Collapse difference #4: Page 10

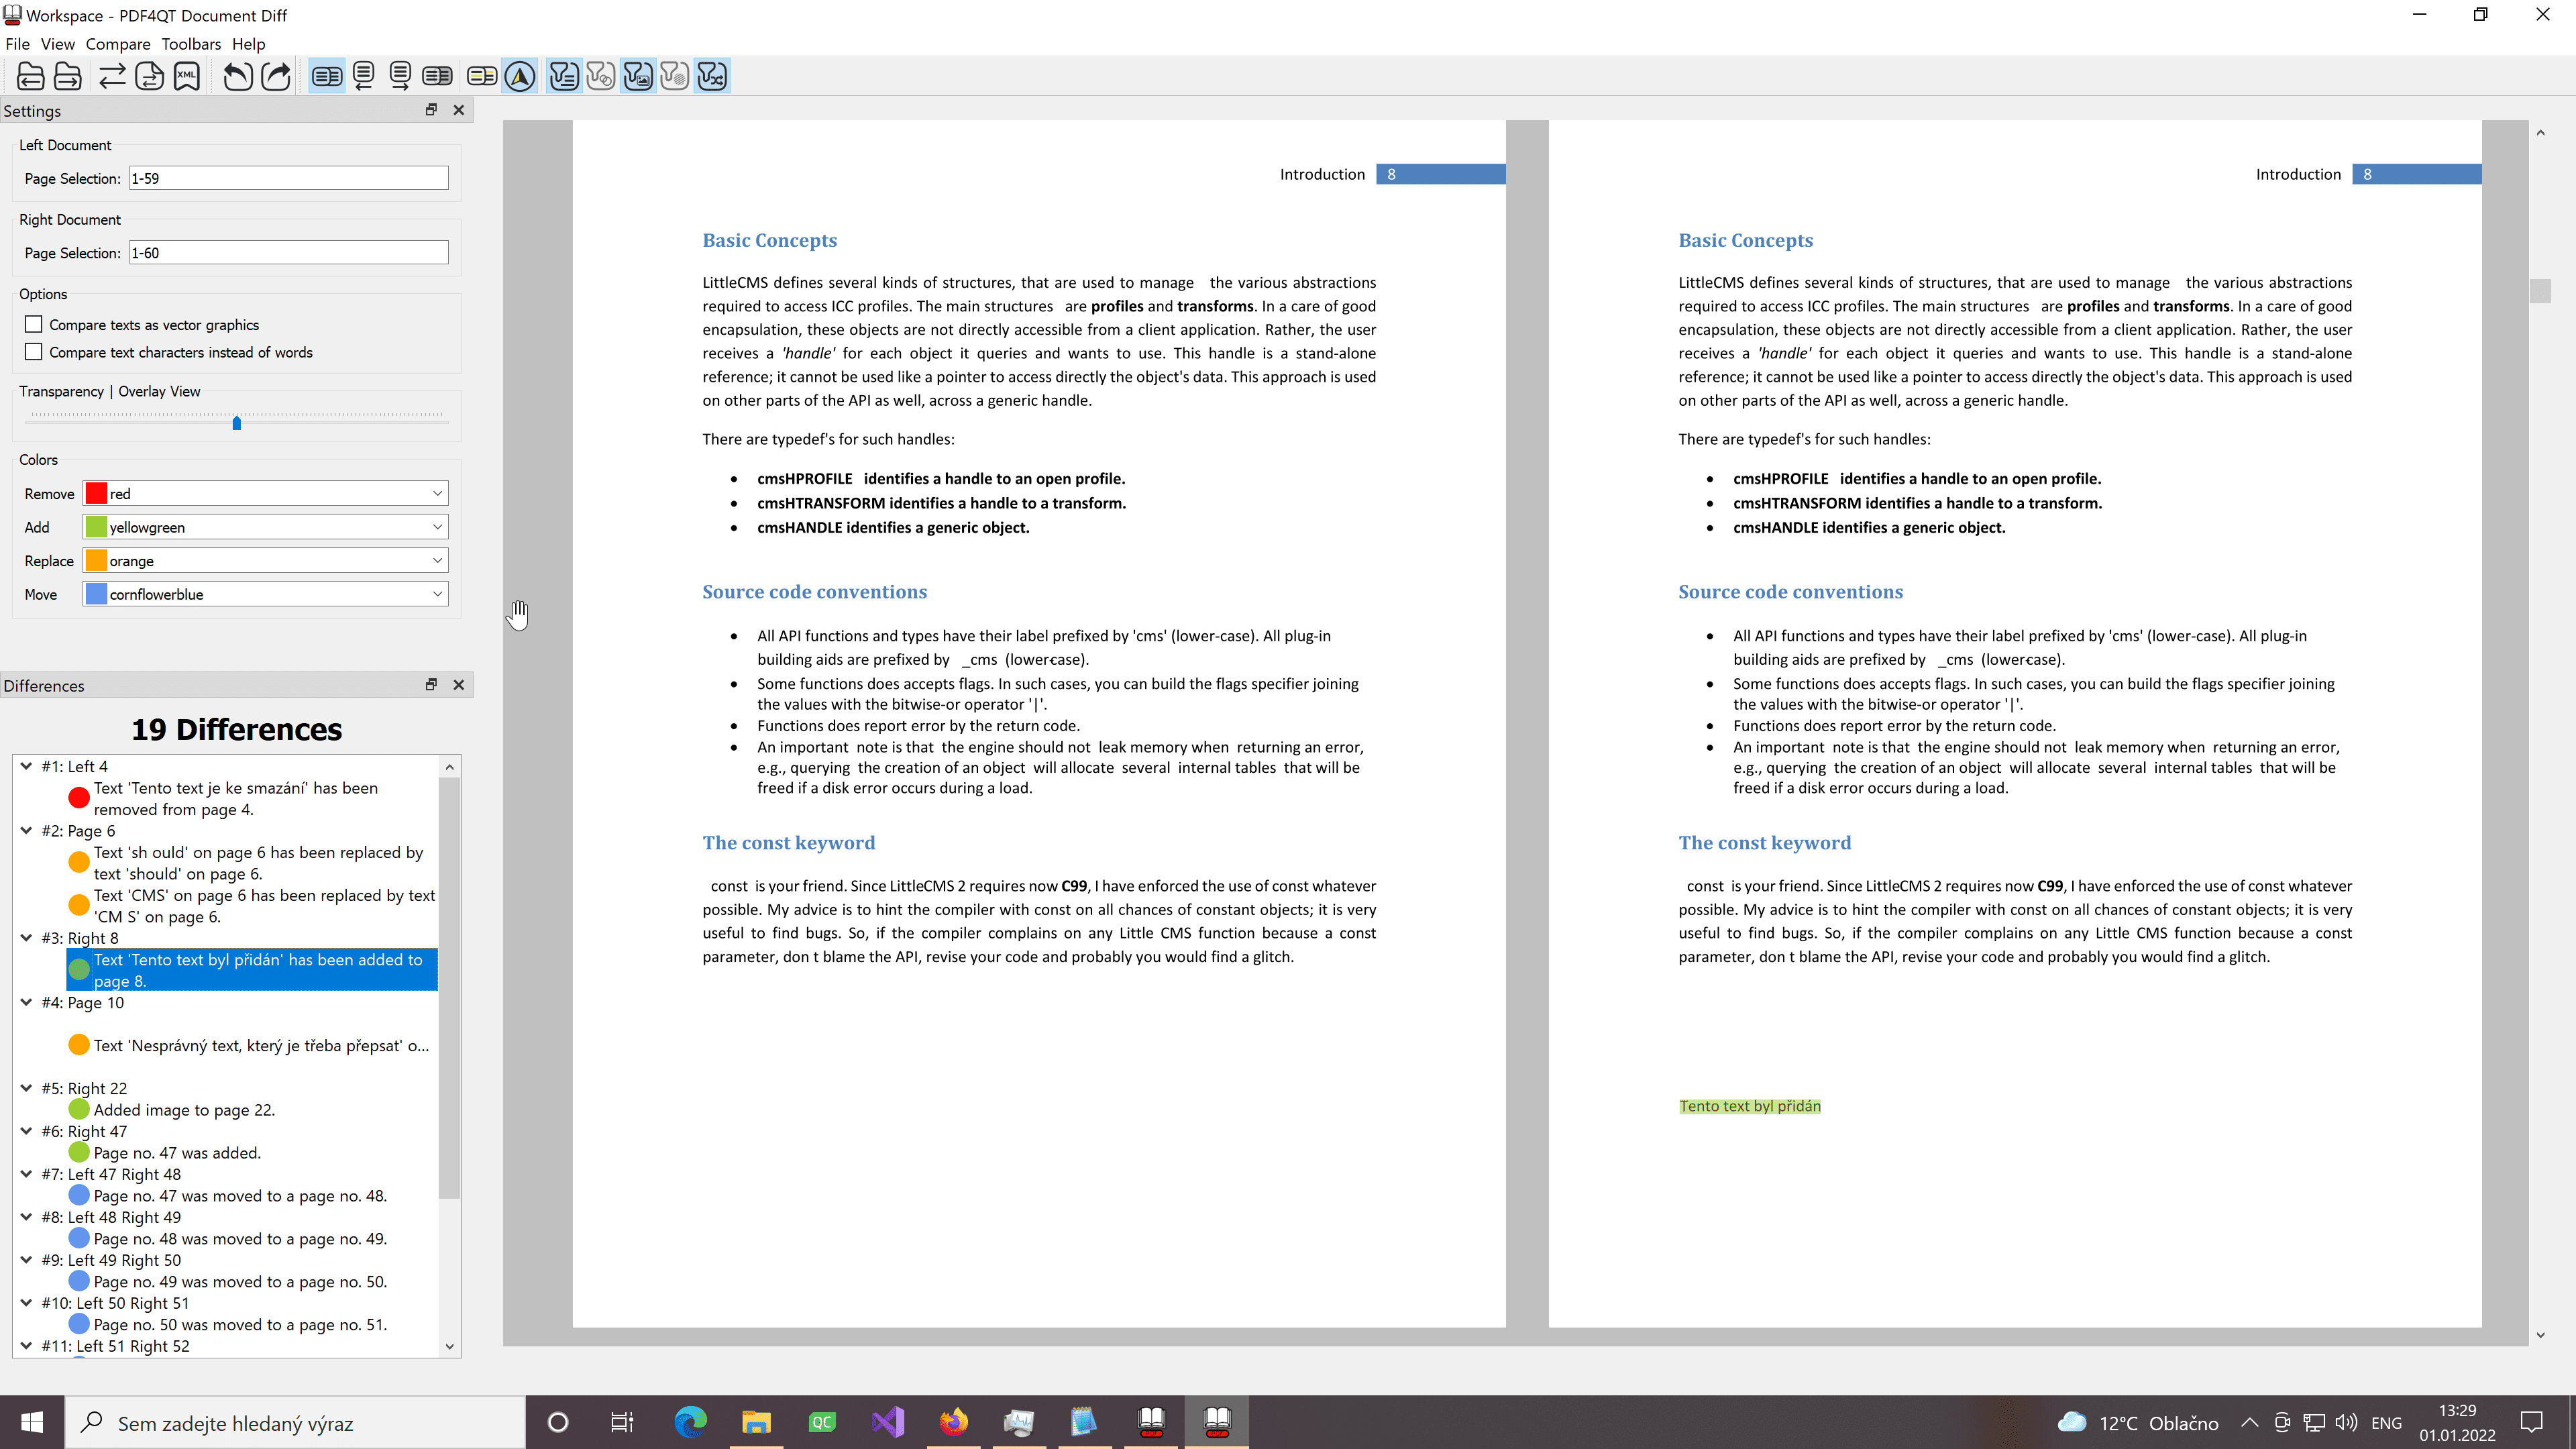tap(26, 1002)
